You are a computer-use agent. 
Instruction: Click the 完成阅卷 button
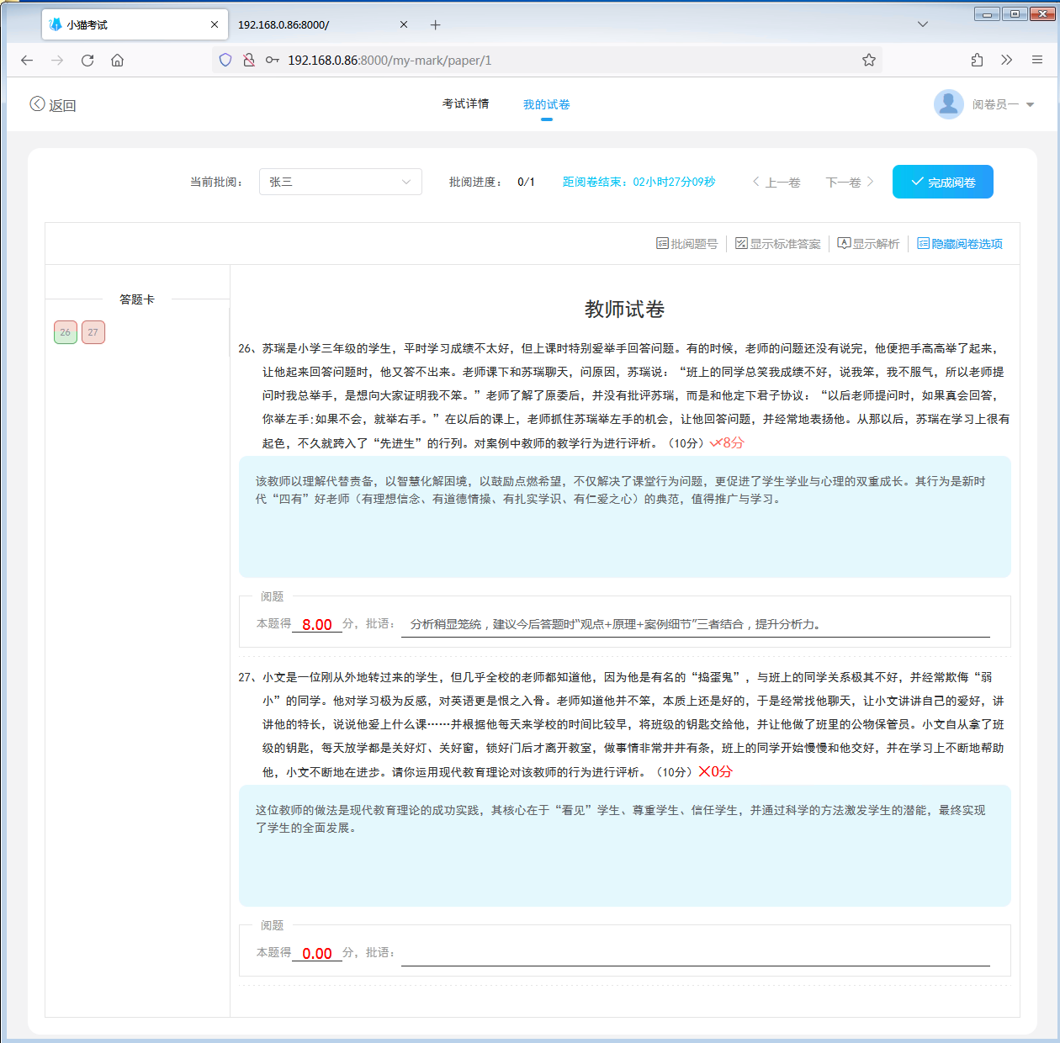(942, 182)
